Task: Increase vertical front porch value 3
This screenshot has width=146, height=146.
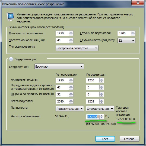Action: [x=101, y=86]
